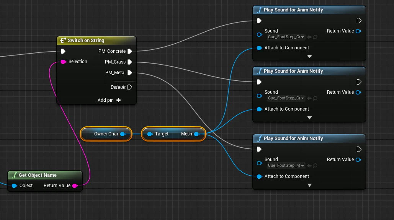
Task: Click the Owner Char output pin
Action: coord(123,134)
